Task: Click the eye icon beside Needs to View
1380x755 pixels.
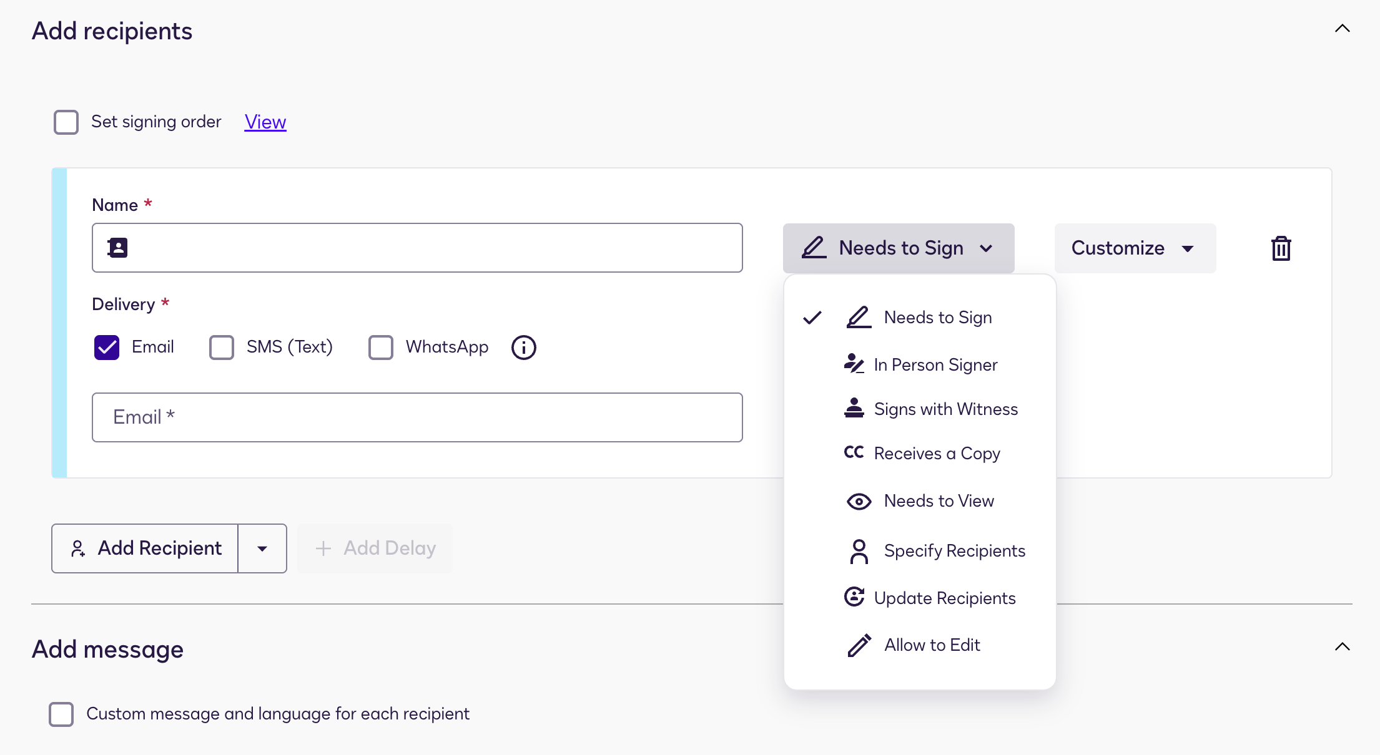Action: (x=859, y=501)
